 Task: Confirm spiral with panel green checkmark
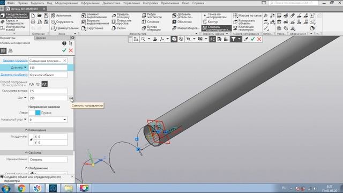[x=64, y=50]
